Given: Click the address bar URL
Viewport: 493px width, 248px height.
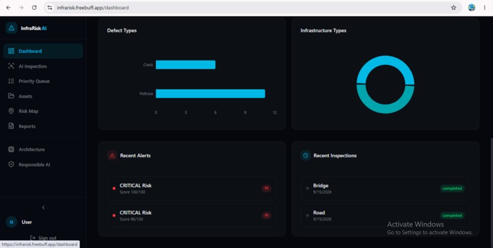Looking at the screenshot, I should point(93,8).
